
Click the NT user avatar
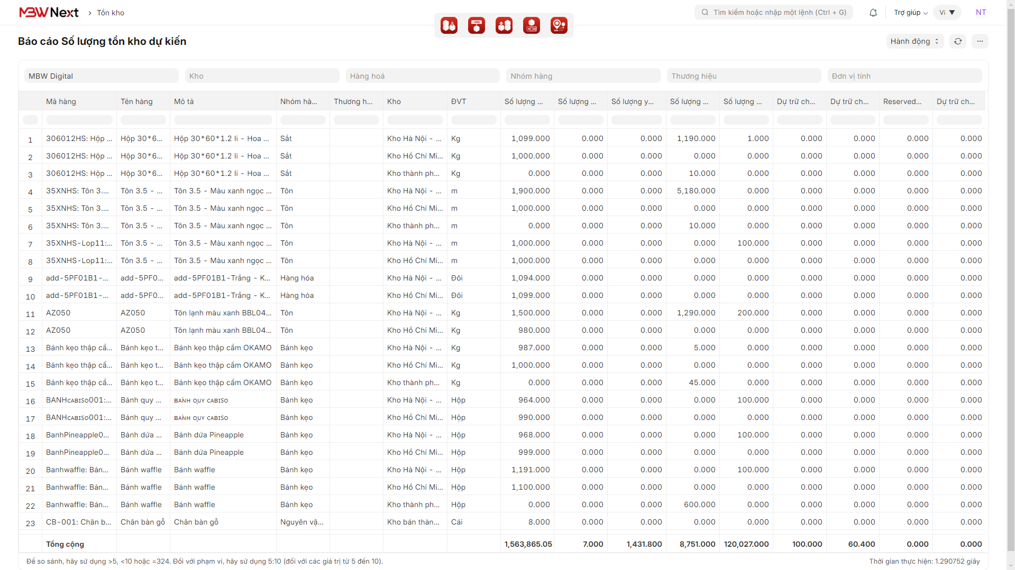tap(981, 13)
